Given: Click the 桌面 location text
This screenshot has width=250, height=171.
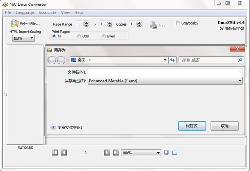Looking at the screenshot, I should coord(81,60).
